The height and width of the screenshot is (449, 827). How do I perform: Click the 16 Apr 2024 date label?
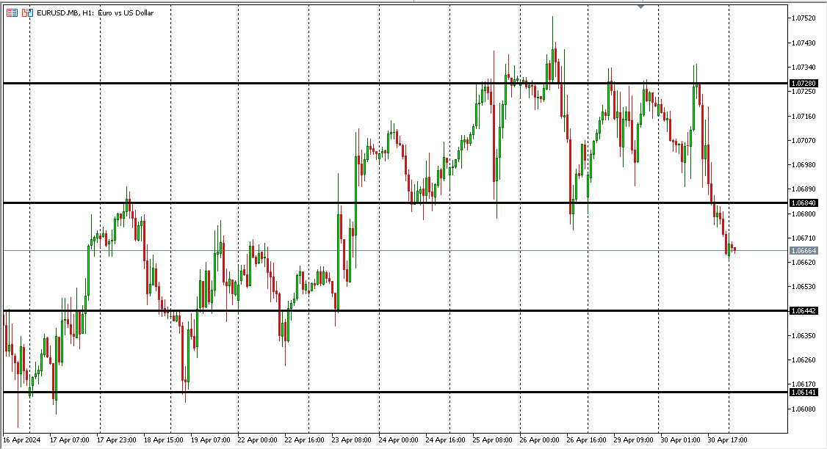click(x=21, y=439)
